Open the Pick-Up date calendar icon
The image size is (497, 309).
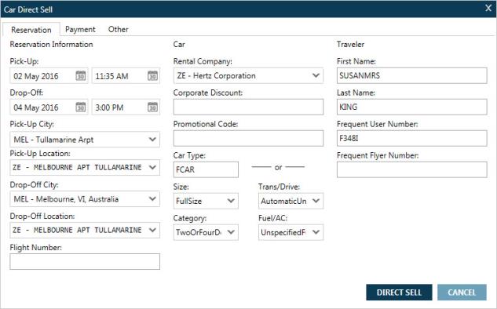(81, 75)
